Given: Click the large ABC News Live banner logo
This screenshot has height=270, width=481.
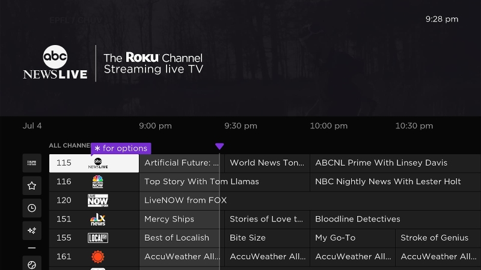Looking at the screenshot, I should click(55, 62).
